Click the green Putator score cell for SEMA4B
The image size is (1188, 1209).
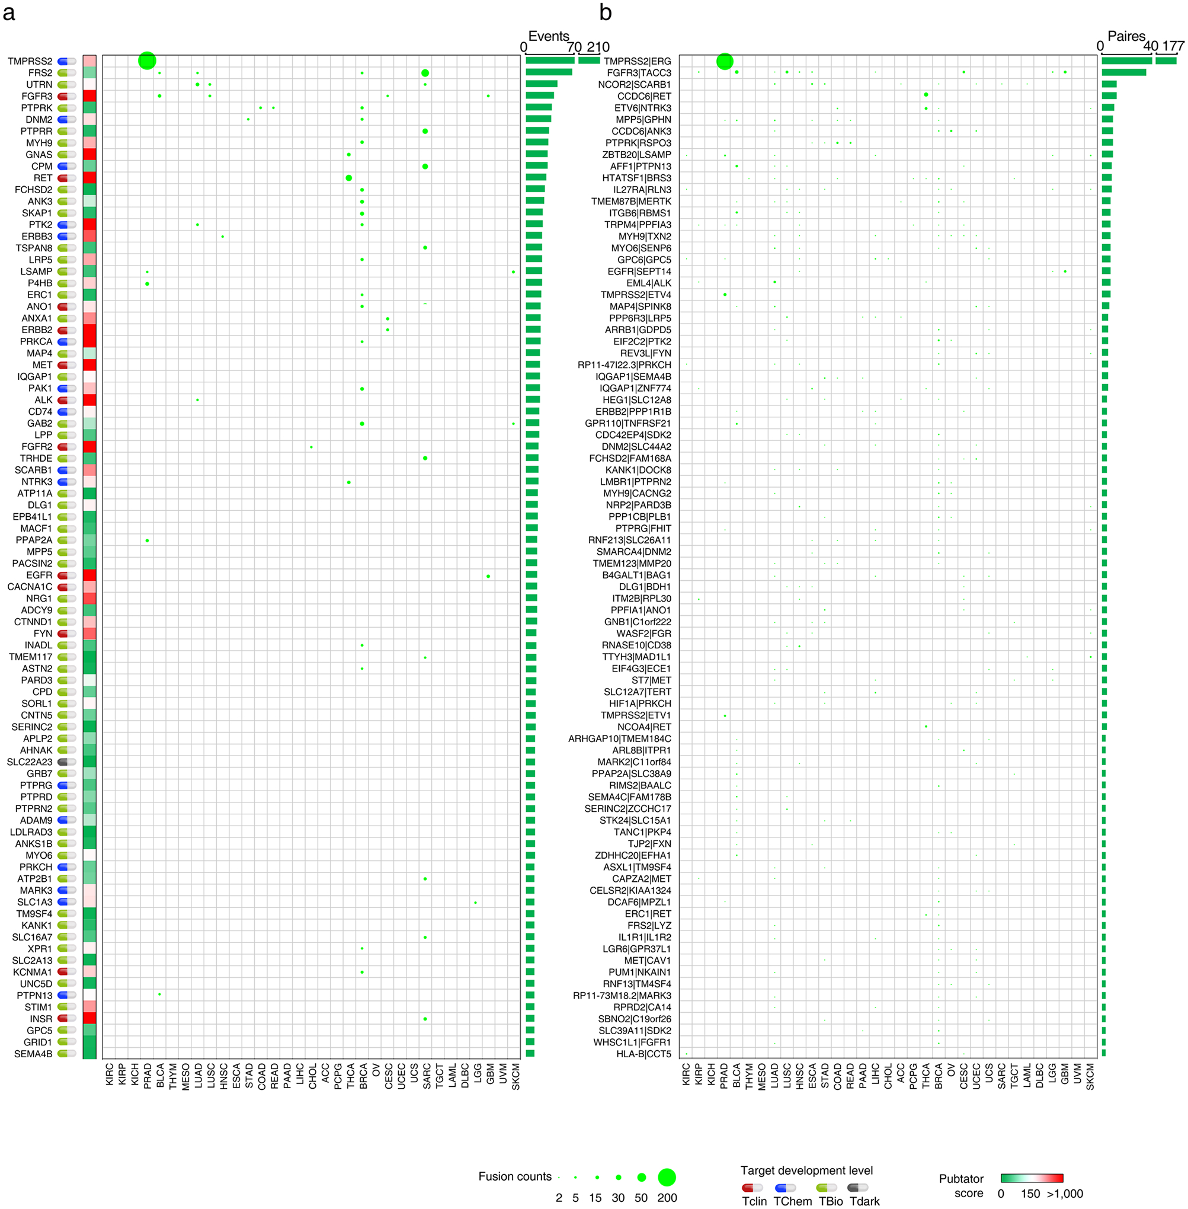[89, 1054]
